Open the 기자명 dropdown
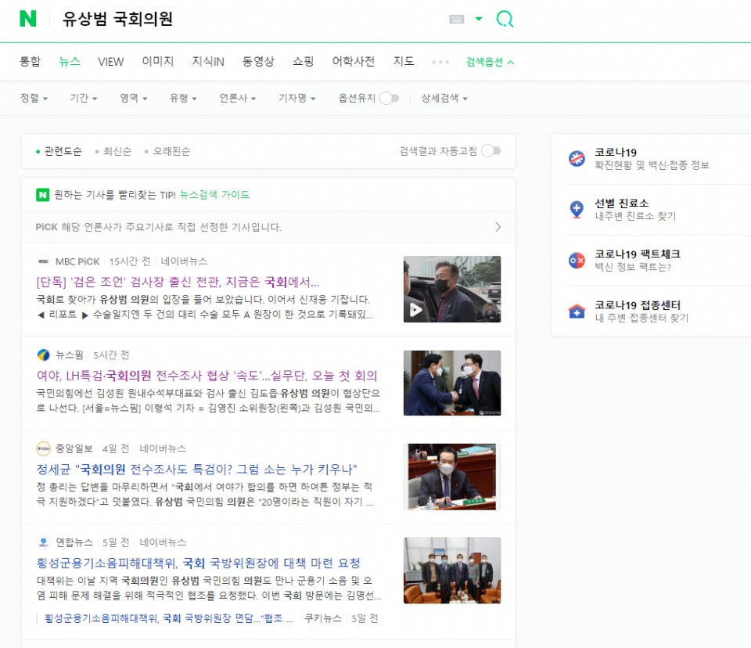 [297, 98]
